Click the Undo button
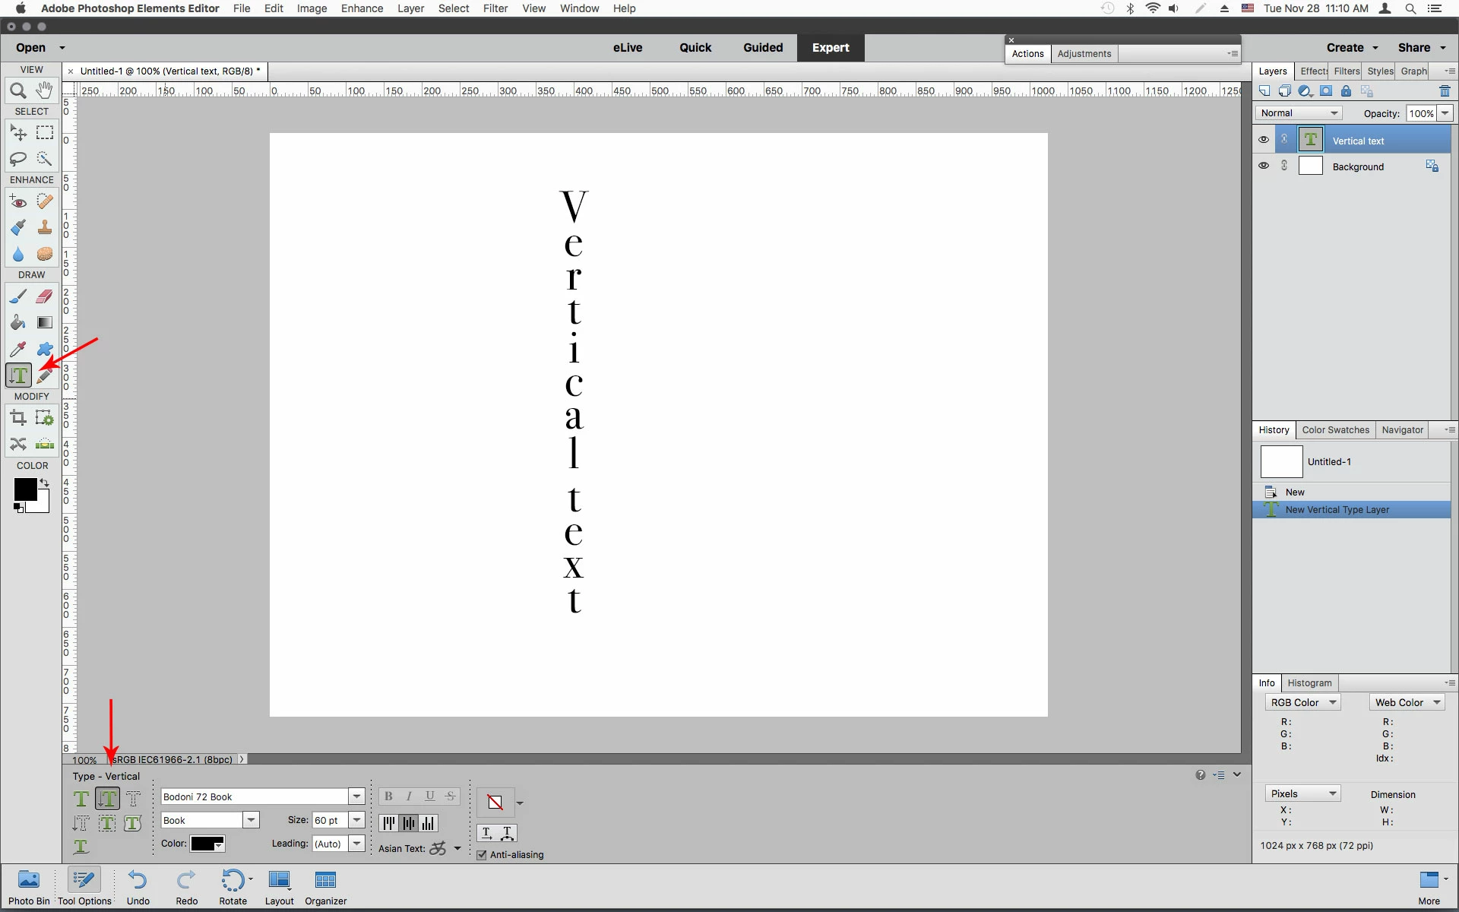The image size is (1459, 912). pos(138,887)
